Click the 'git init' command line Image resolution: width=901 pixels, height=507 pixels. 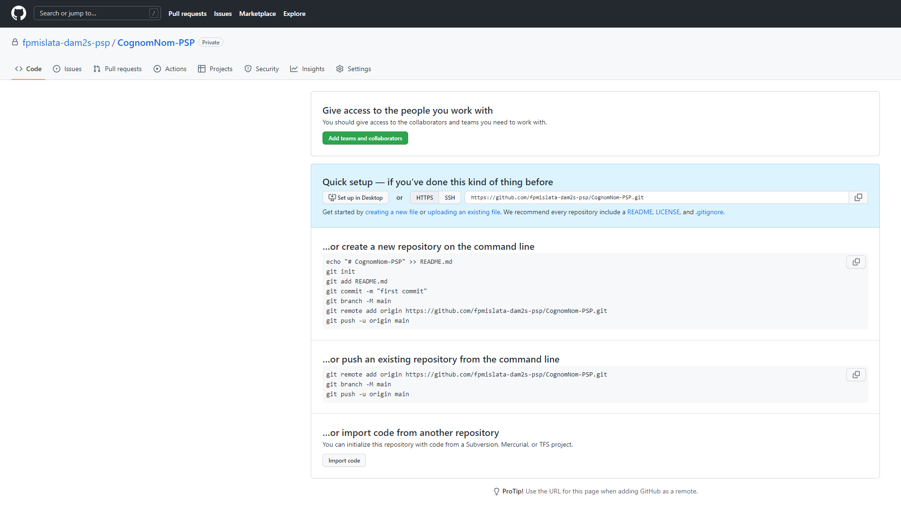(340, 271)
